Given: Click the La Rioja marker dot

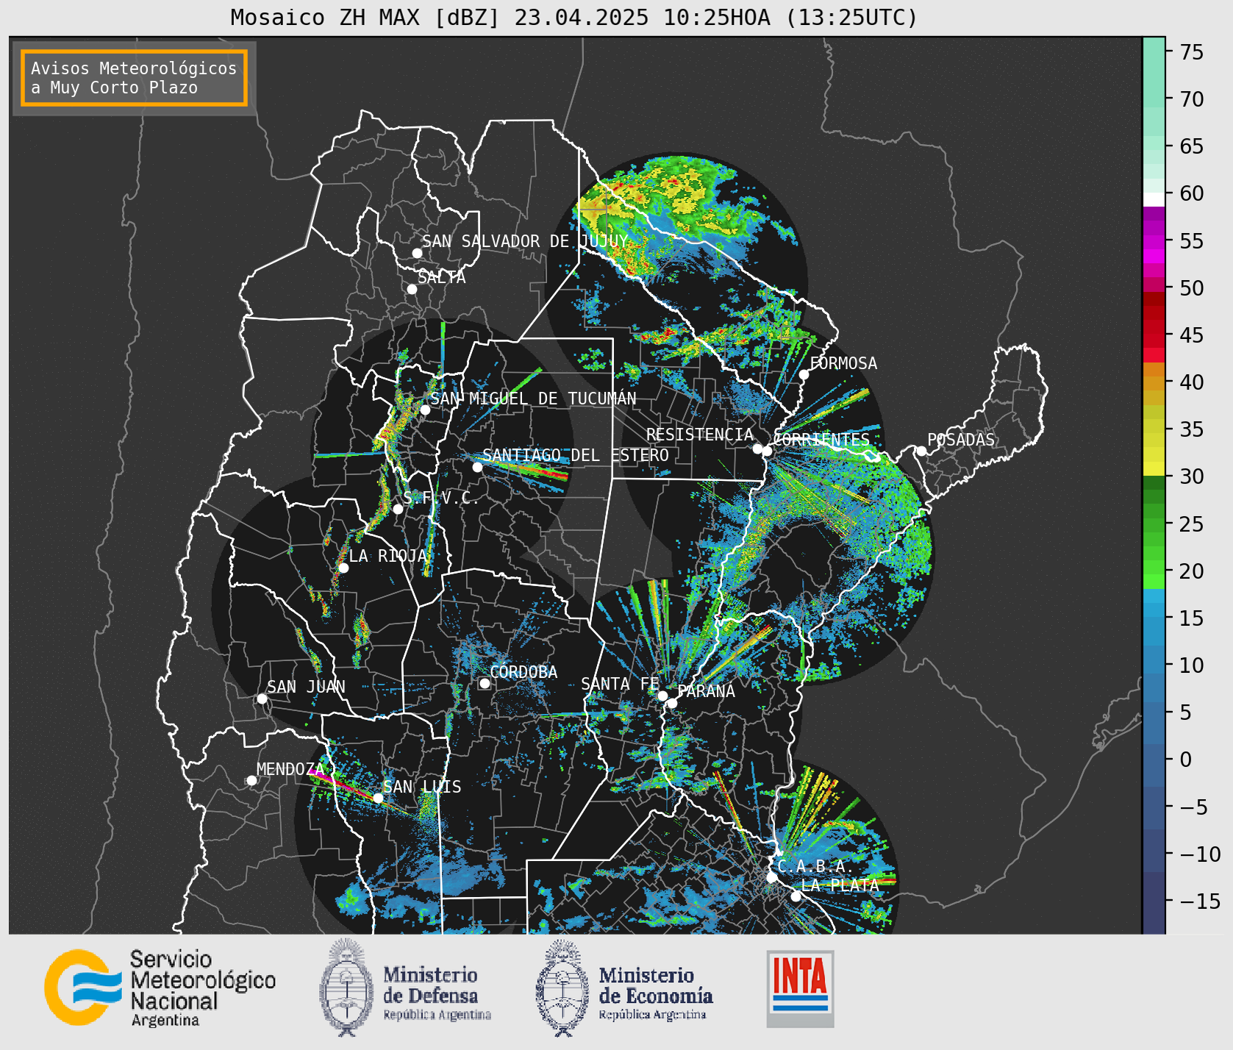Looking at the screenshot, I should [343, 568].
